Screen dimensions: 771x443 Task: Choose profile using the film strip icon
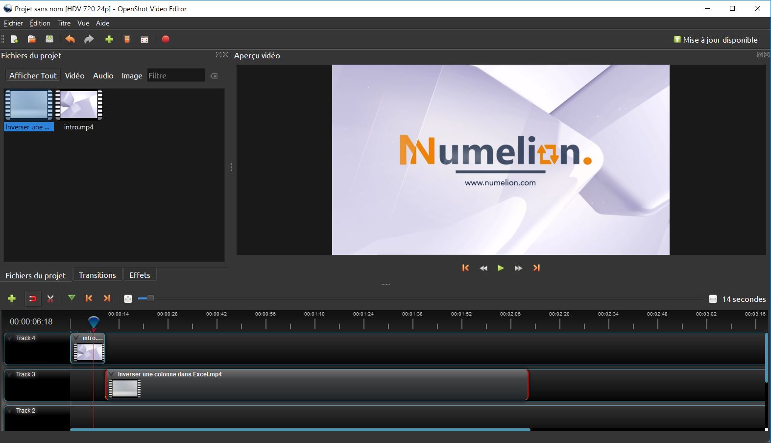coord(127,40)
